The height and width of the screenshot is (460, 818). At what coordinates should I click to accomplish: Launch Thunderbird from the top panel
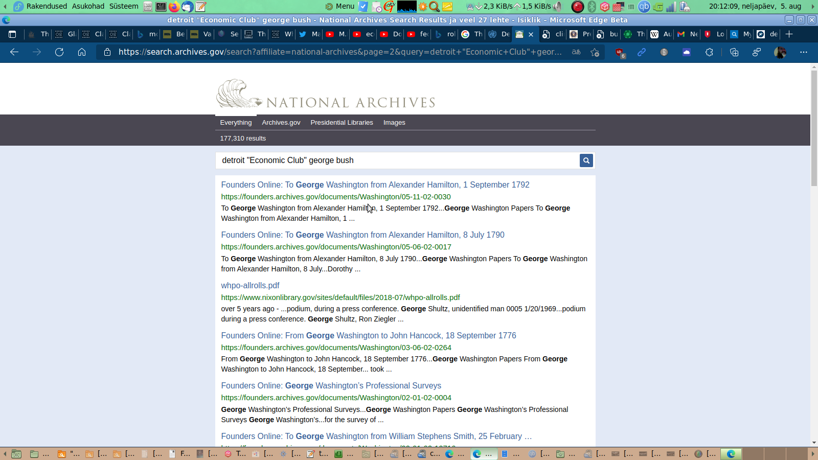click(188, 7)
